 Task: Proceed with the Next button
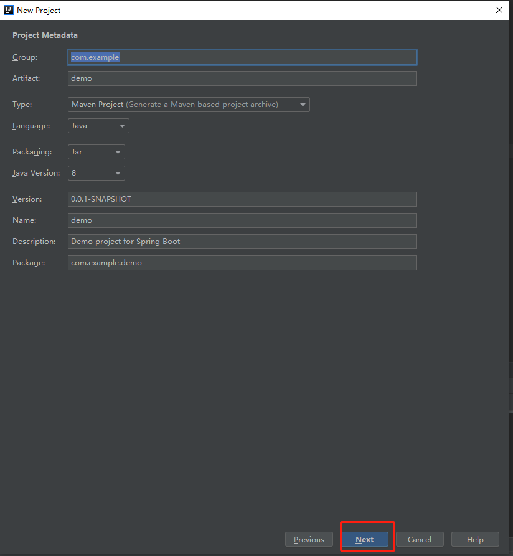364,539
